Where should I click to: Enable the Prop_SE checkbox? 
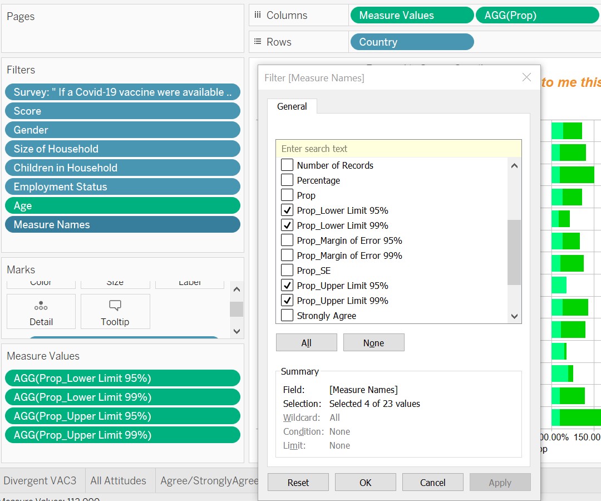[287, 271]
